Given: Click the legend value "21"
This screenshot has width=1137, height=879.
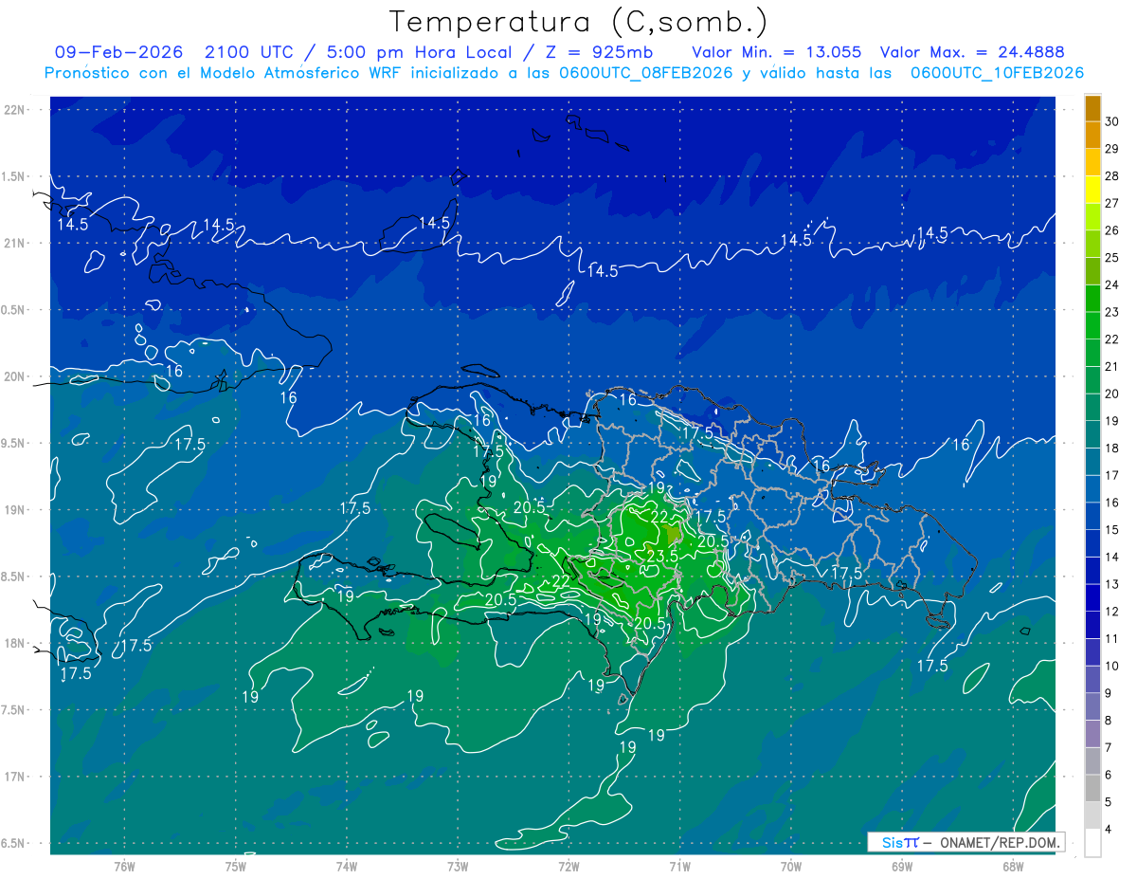Looking at the screenshot, I should tap(1112, 367).
